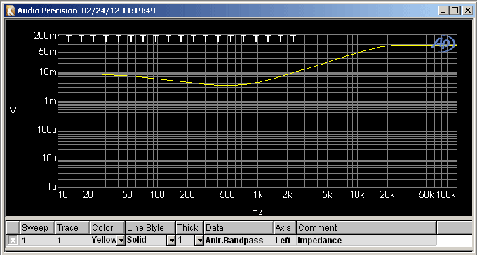Click the AP logo on the graph
Viewport: 477px width, 256px height.
click(x=443, y=43)
